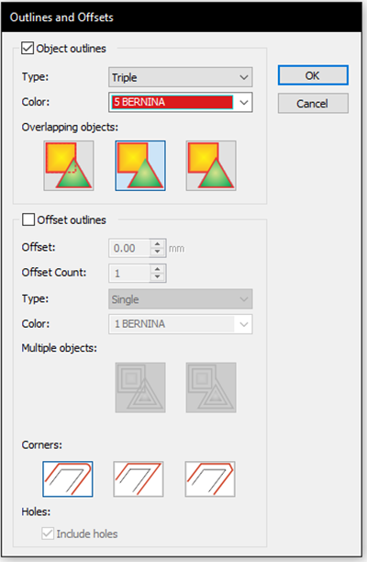Select the sharp mitered corners icon

pyautogui.click(x=139, y=478)
